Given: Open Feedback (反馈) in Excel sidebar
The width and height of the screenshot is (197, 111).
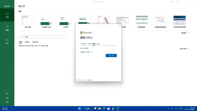Looking at the screenshot, I should pyautogui.click(x=7, y=98).
